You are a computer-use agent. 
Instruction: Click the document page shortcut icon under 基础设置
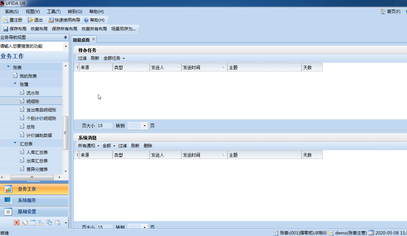point(25,222)
